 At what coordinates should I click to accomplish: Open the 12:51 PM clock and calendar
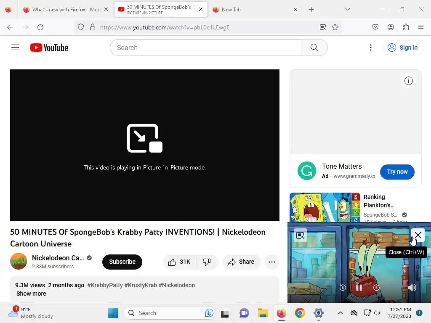tap(399, 313)
